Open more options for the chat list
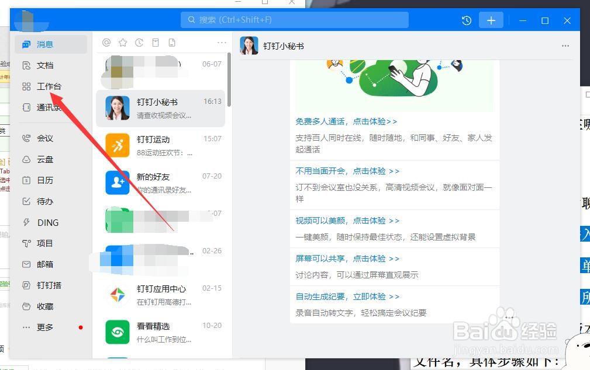Screen dimensions: 590x370 [x=222, y=42]
